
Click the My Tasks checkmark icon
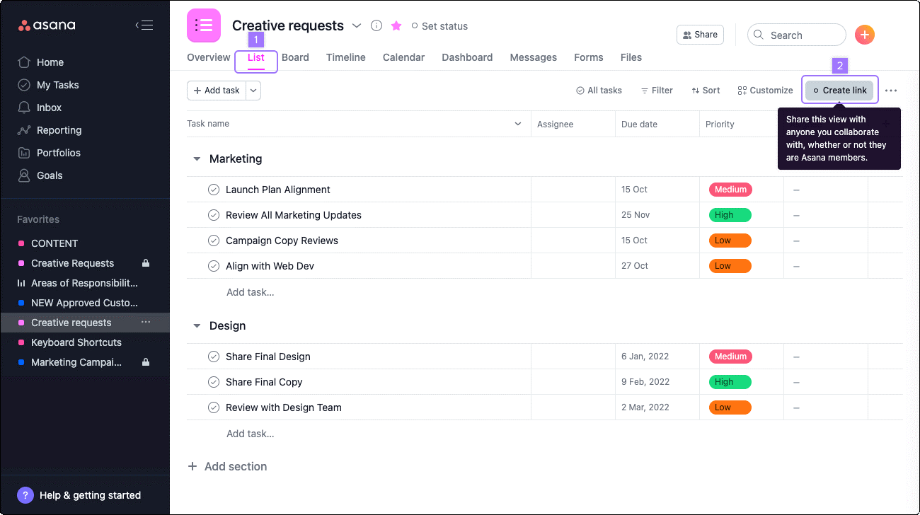(24, 85)
